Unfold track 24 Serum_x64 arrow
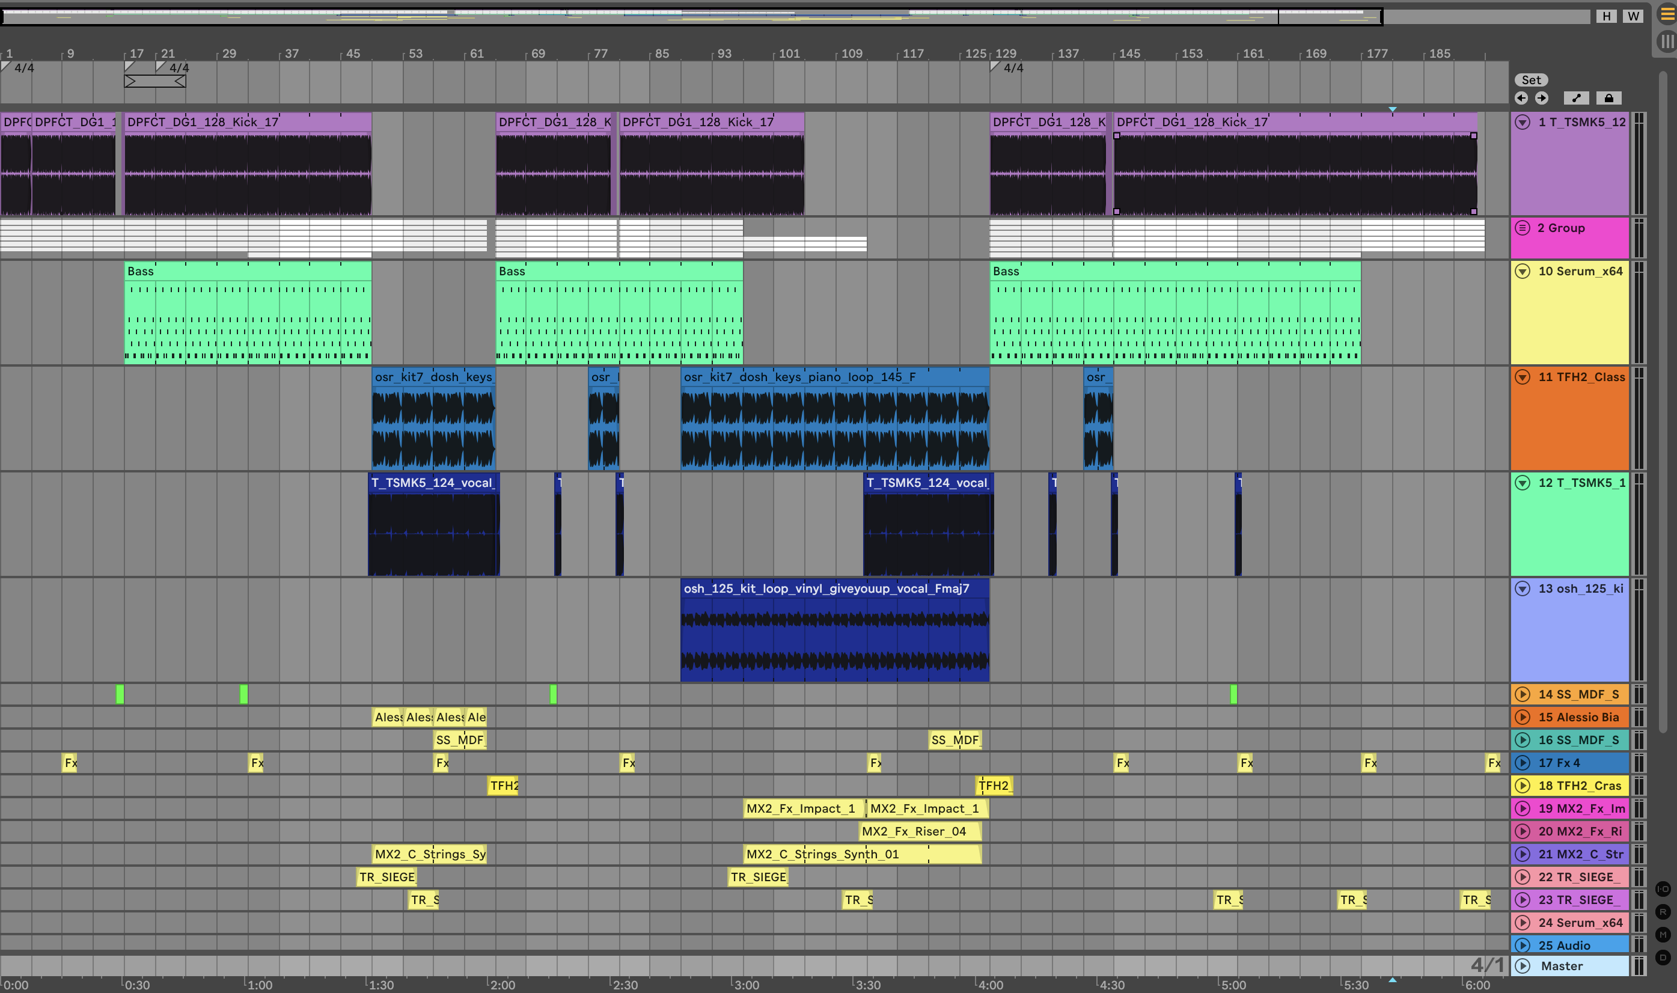1677x993 pixels. (x=1523, y=922)
